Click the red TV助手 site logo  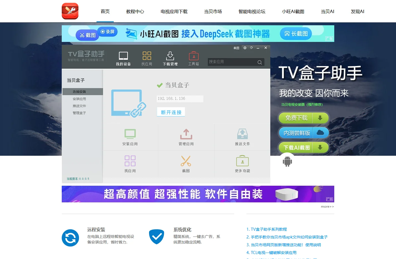tap(70, 11)
